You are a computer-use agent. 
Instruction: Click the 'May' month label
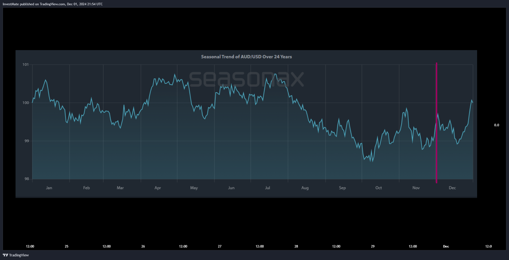[194, 188]
